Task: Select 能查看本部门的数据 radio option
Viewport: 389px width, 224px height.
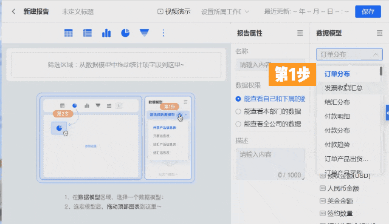Action: (x=268, y=111)
